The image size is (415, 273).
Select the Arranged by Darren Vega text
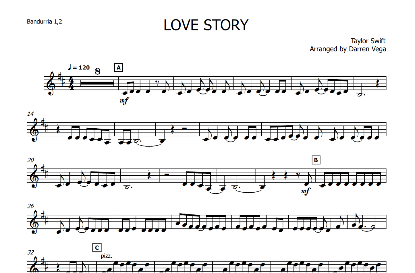pyautogui.click(x=348, y=49)
